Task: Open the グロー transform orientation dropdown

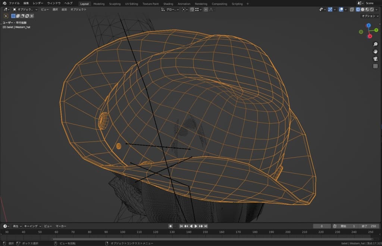Action: (170, 9)
